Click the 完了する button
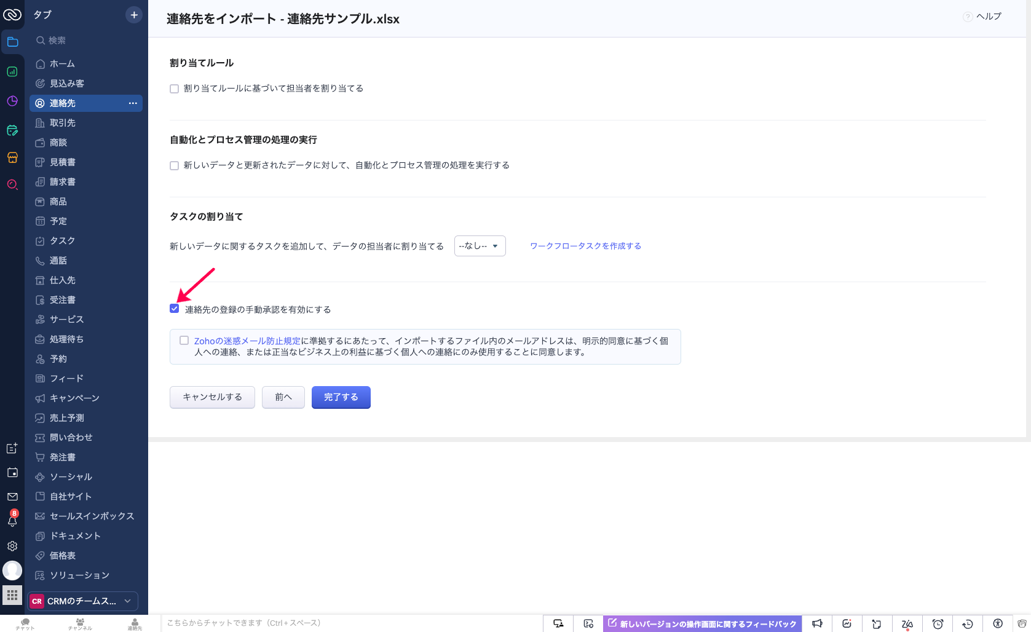Image resolution: width=1031 pixels, height=632 pixels. coord(341,397)
